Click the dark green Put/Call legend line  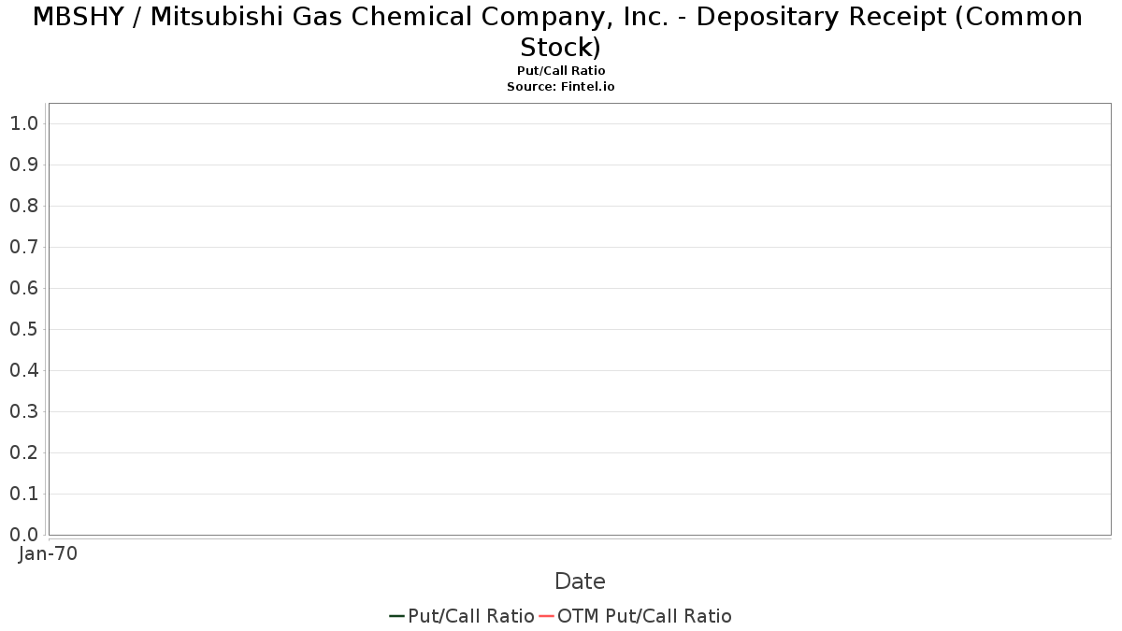pyautogui.click(x=396, y=616)
